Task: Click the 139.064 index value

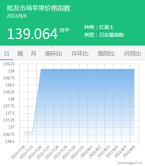Action: [32, 34]
